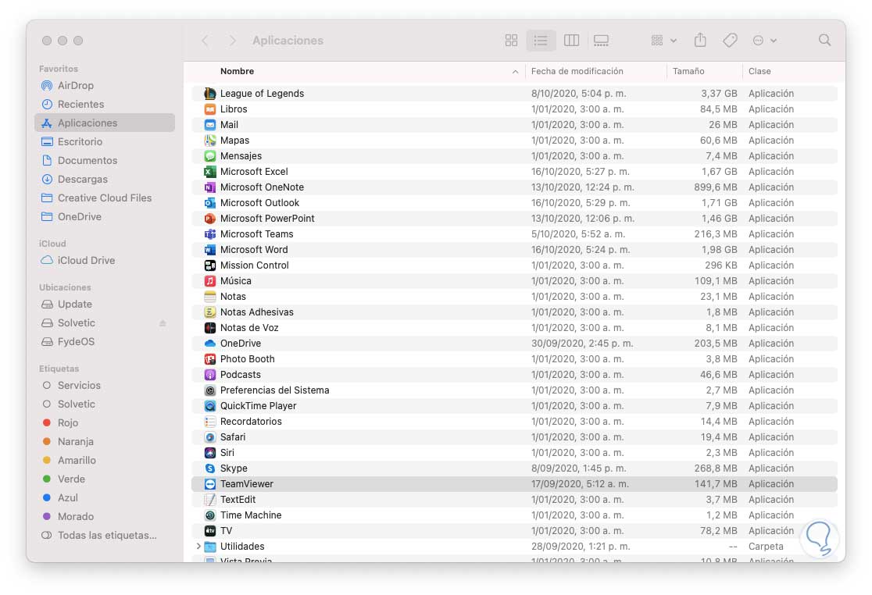The image size is (872, 595).
Task: Select the Notas Adhesivas row
Action: pyautogui.click(x=514, y=312)
